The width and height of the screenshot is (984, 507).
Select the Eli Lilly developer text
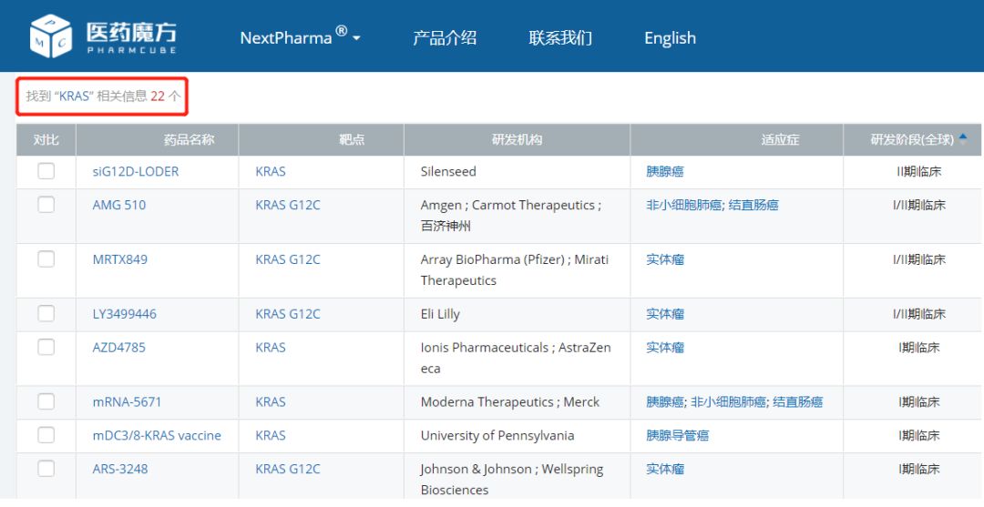pyautogui.click(x=440, y=314)
